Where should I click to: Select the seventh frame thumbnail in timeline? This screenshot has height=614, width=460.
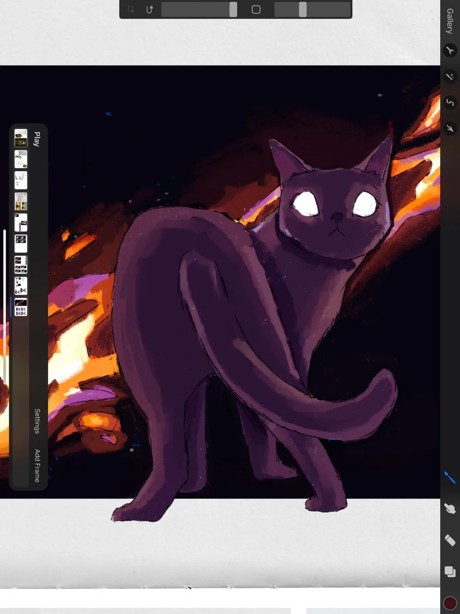tap(21, 265)
